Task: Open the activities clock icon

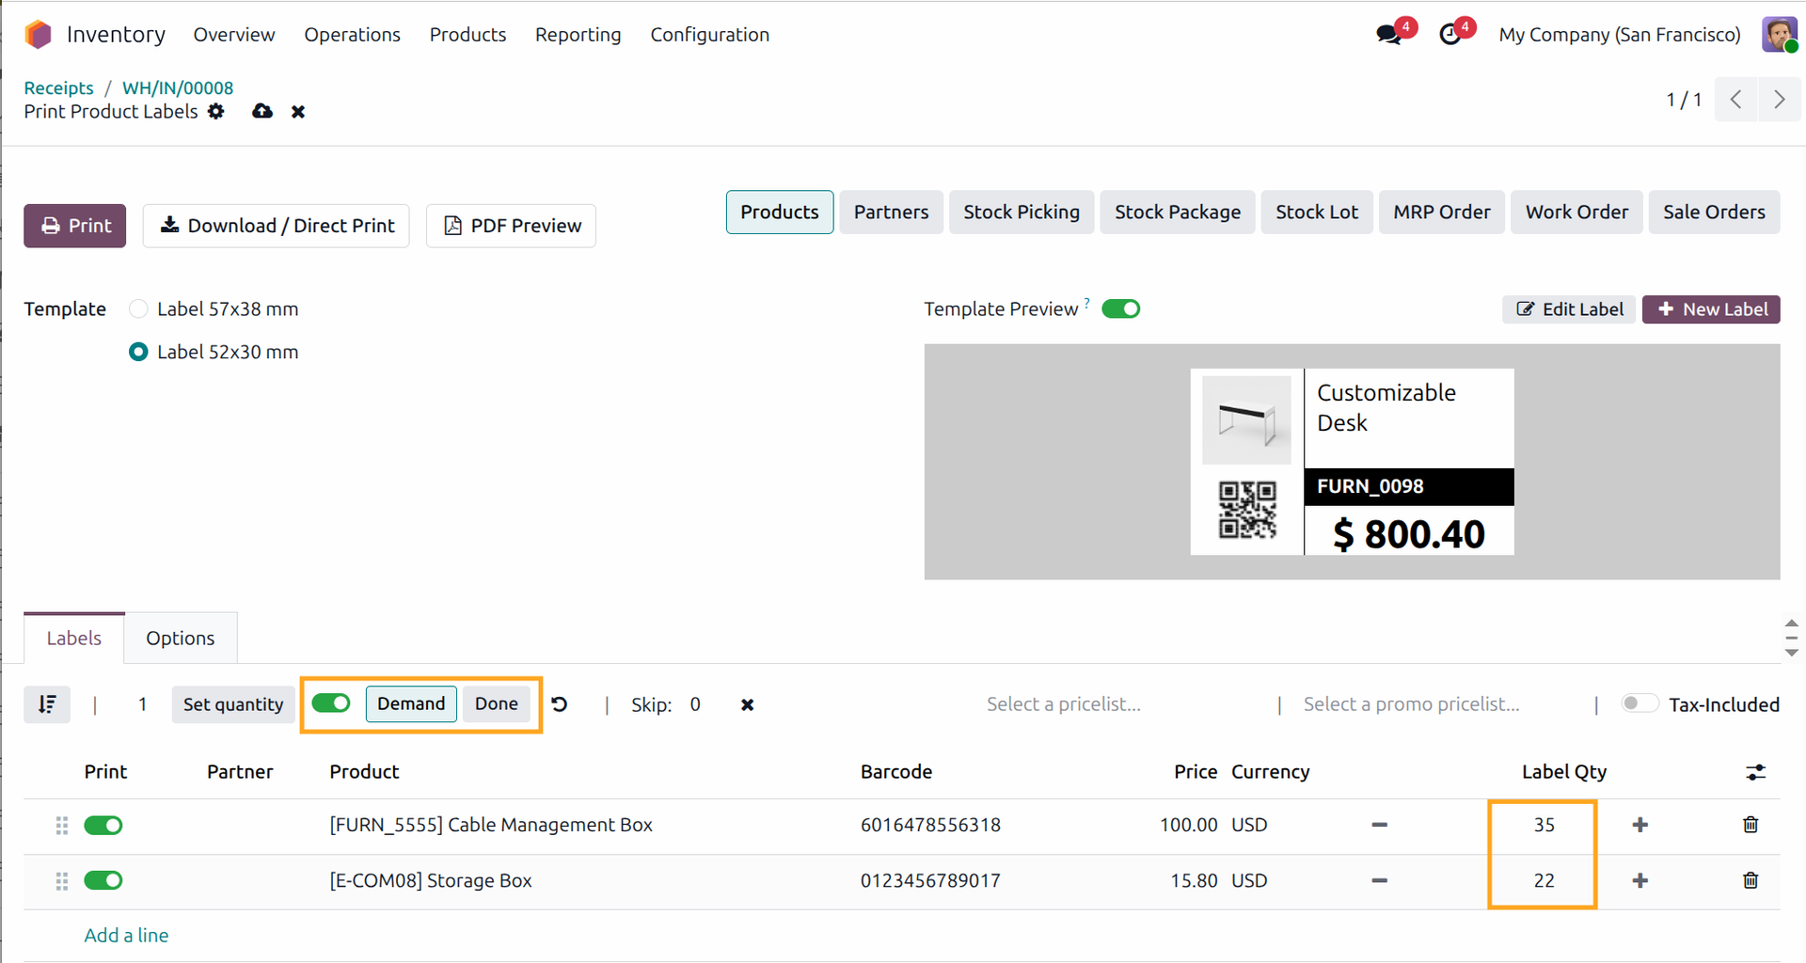Action: 1450,35
